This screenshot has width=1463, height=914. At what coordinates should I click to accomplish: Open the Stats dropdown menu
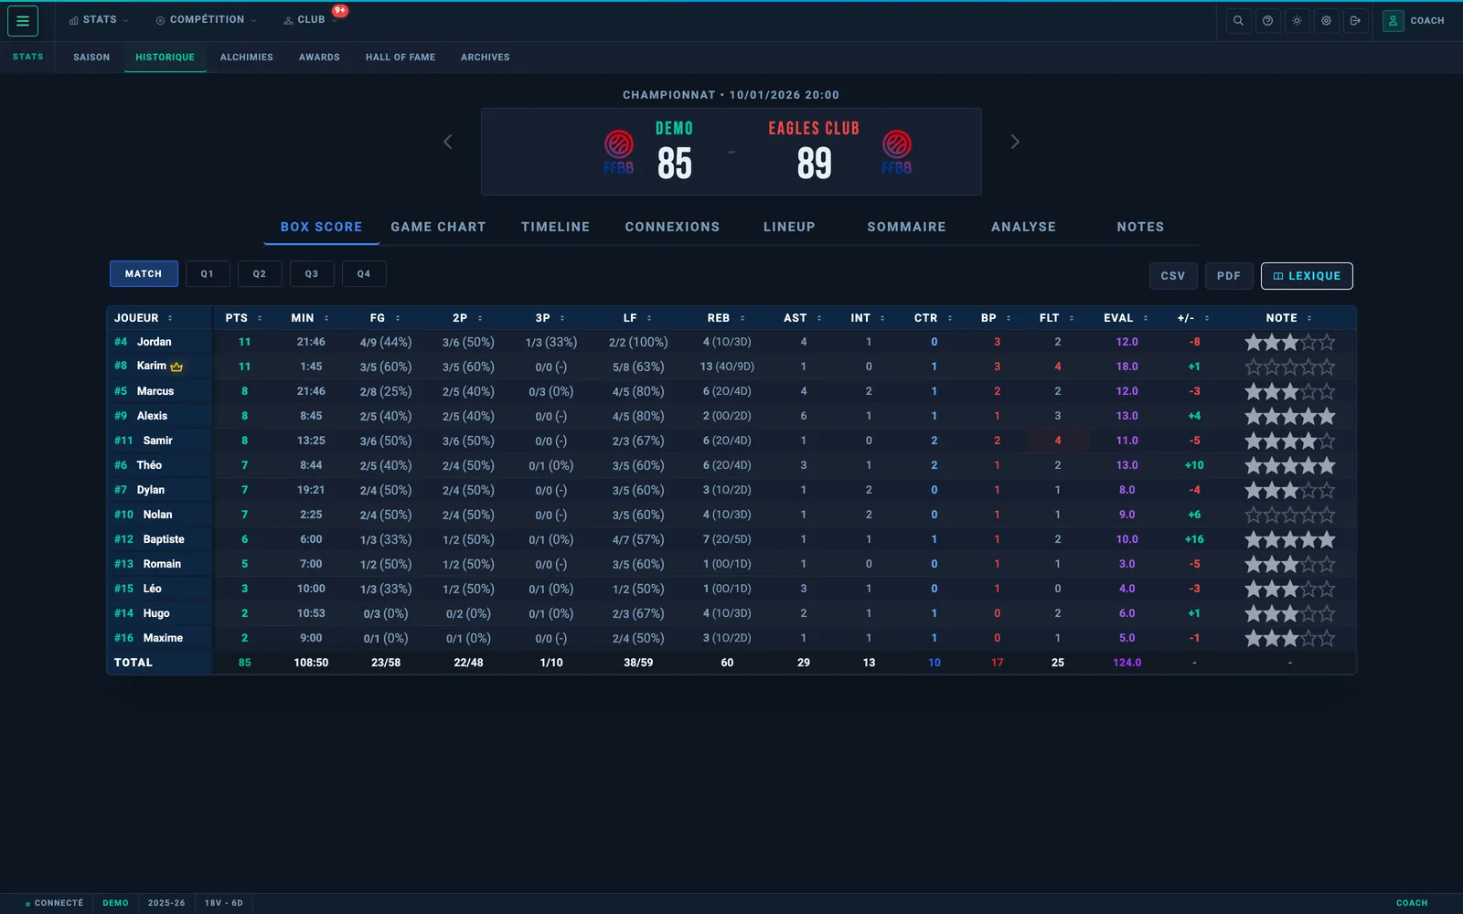click(99, 20)
